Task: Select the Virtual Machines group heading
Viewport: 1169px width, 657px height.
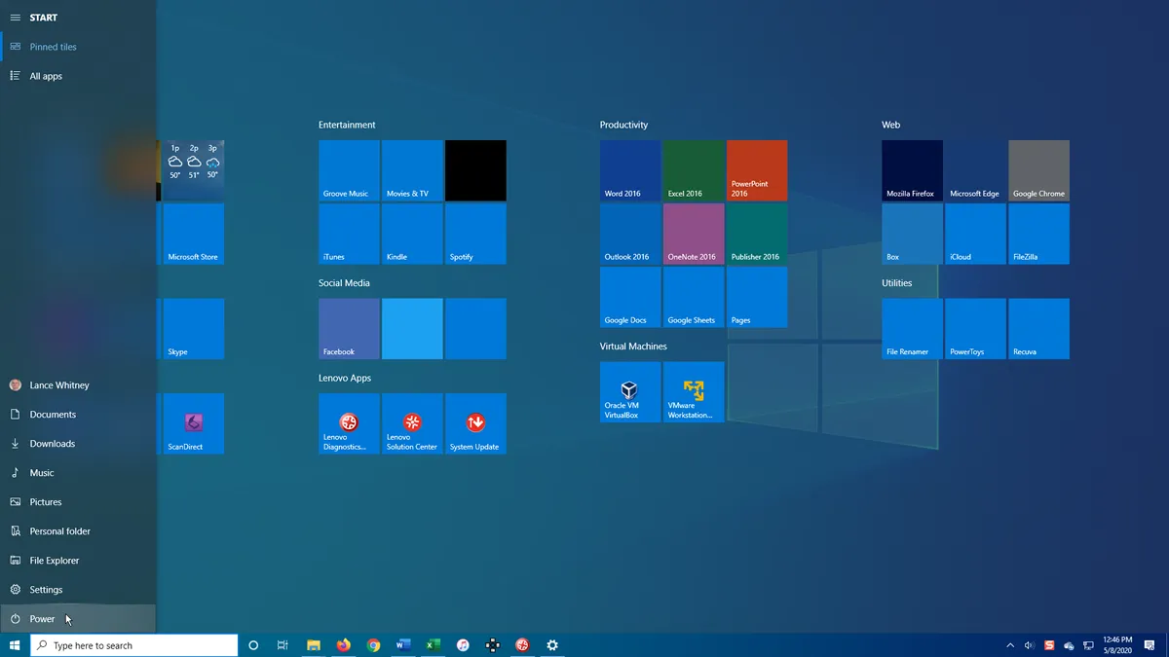Action: point(633,347)
